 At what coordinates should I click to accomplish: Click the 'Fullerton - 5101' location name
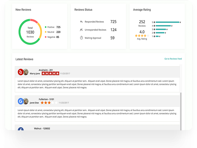click(46, 99)
